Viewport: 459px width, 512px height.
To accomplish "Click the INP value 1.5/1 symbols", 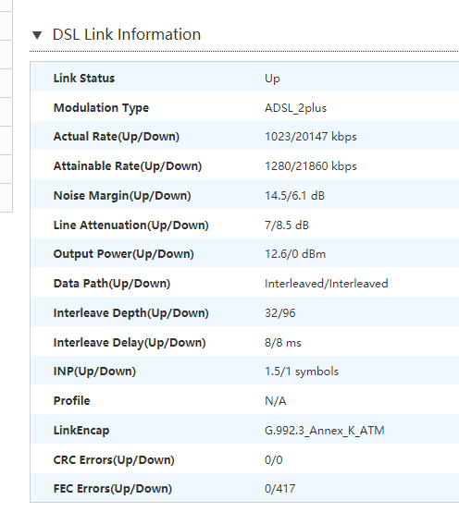I will coord(302,372).
